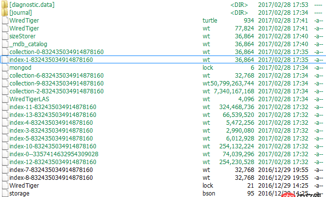Select WiredTiger wt file sized 77,824

24,28
